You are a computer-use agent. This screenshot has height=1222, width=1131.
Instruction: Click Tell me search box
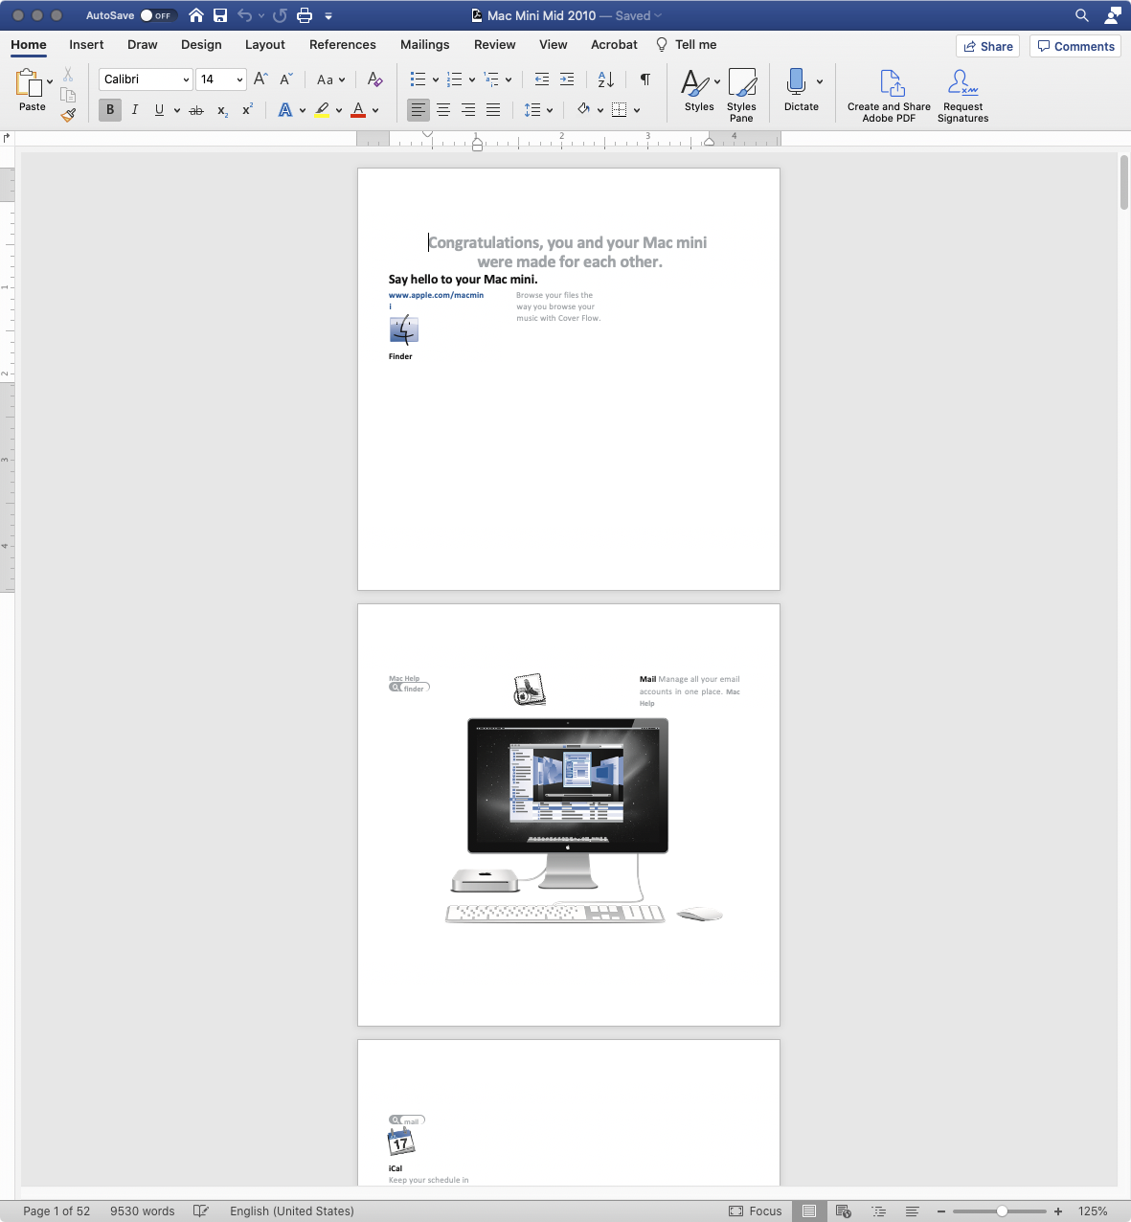686,45
